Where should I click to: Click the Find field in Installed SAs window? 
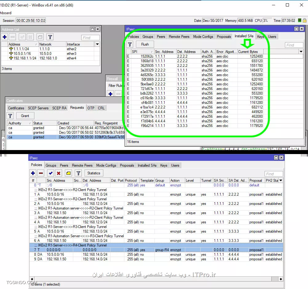coord(294,45)
